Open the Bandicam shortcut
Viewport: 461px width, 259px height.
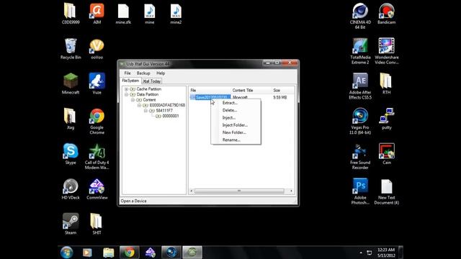tap(386, 13)
